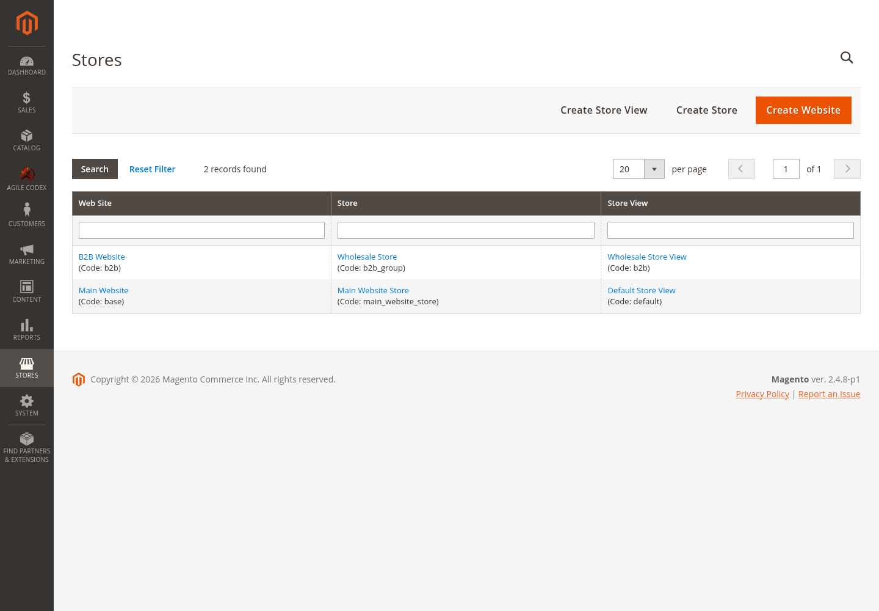Open the Wholesale Store link
The height and width of the screenshot is (611, 879).
click(x=367, y=257)
